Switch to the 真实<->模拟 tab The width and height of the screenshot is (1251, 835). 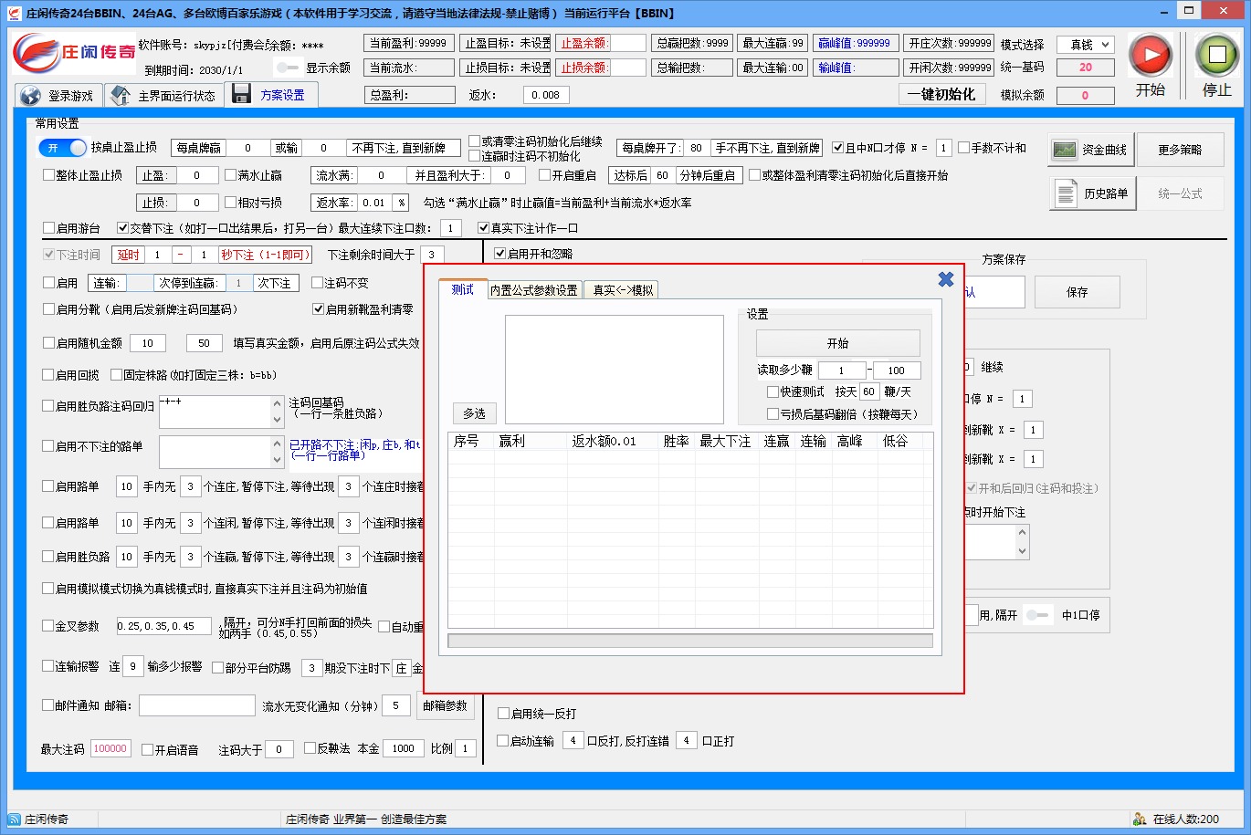click(x=623, y=290)
